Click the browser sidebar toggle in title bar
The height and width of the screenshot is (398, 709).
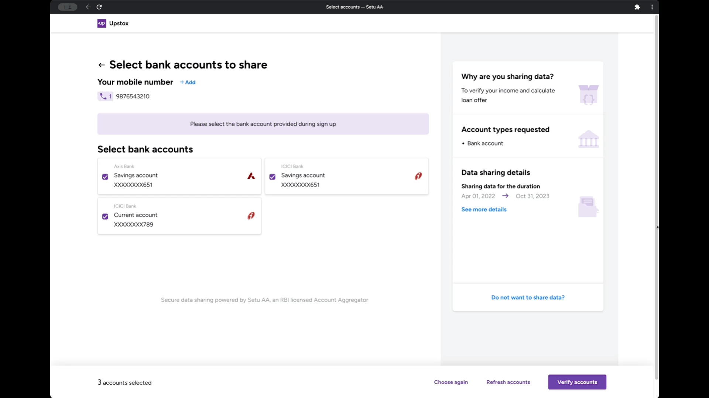(68, 7)
